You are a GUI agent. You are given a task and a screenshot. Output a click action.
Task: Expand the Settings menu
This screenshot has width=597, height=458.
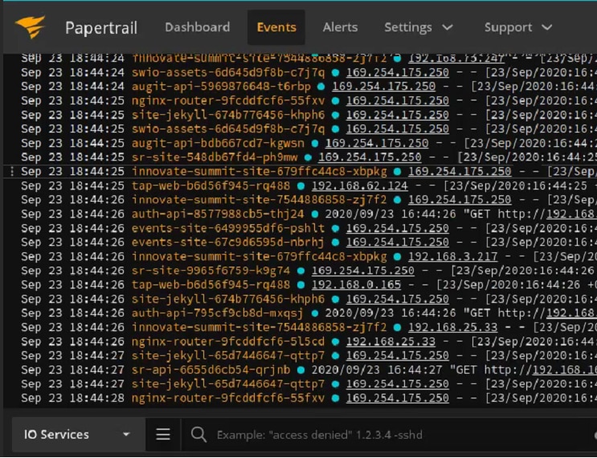[x=419, y=27]
